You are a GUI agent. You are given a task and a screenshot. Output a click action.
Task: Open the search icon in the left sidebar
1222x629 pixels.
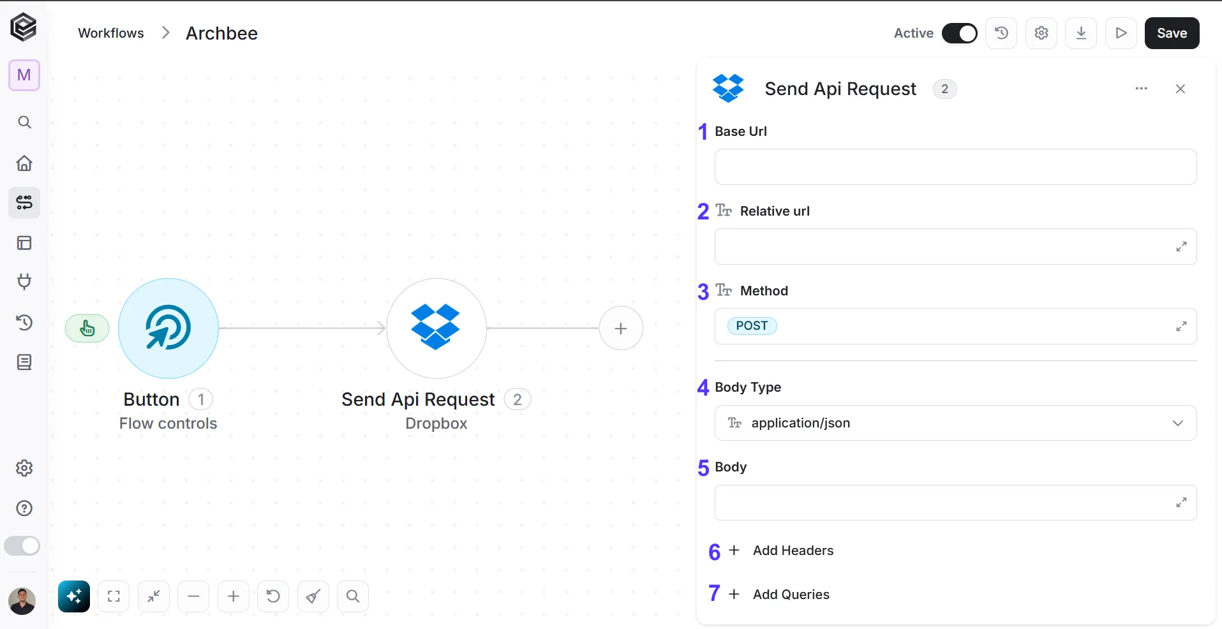point(24,122)
